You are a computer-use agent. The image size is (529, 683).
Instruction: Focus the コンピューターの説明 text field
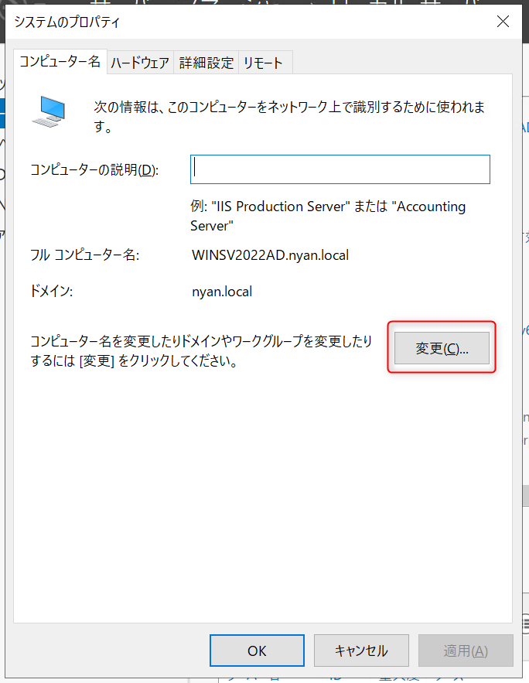pyautogui.click(x=340, y=169)
